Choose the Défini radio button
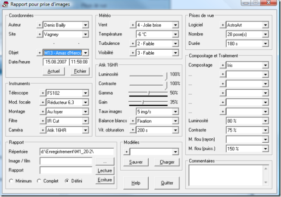This screenshot has height=197, width=281. (67, 181)
